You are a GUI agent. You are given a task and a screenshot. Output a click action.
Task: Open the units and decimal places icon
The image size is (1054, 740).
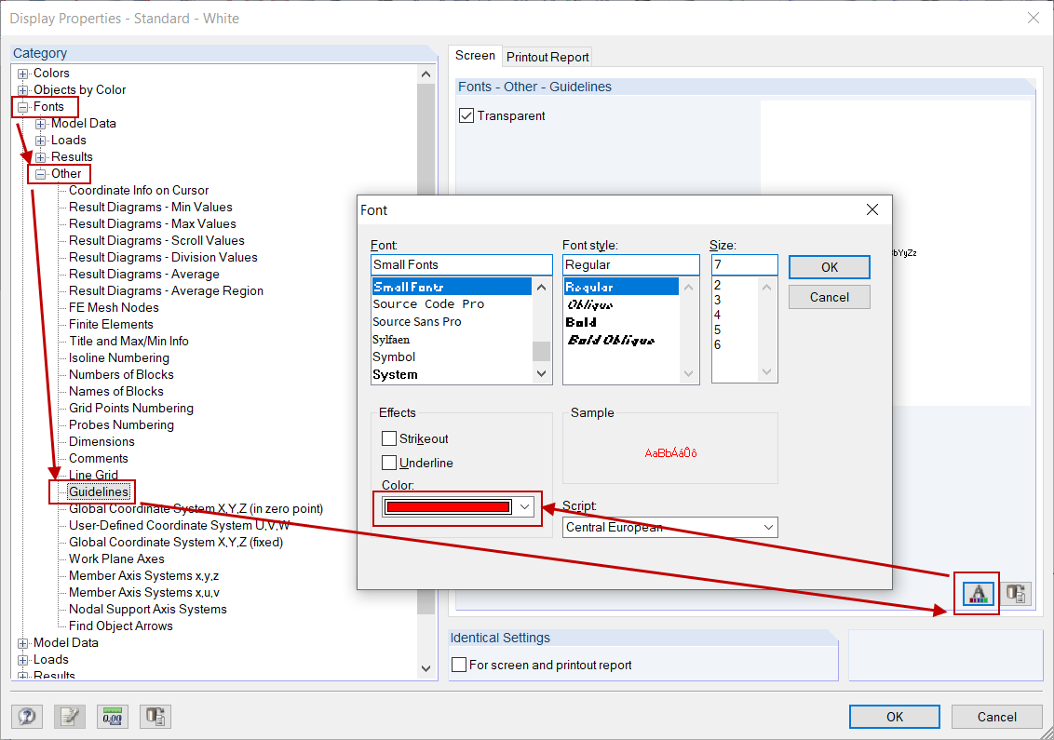(112, 716)
